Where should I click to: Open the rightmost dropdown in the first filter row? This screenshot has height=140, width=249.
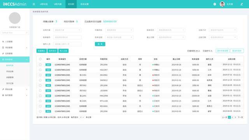[x=223, y=30]
